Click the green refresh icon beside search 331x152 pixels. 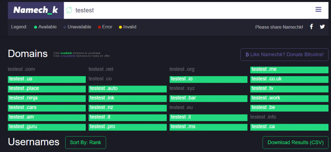tap(69, 10)
